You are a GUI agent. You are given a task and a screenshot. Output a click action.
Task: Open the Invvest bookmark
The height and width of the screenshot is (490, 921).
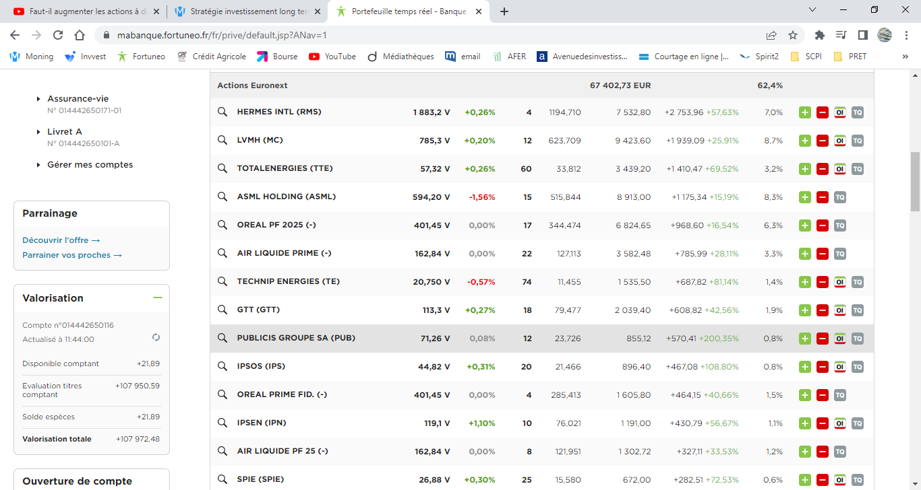pos(86,57)
